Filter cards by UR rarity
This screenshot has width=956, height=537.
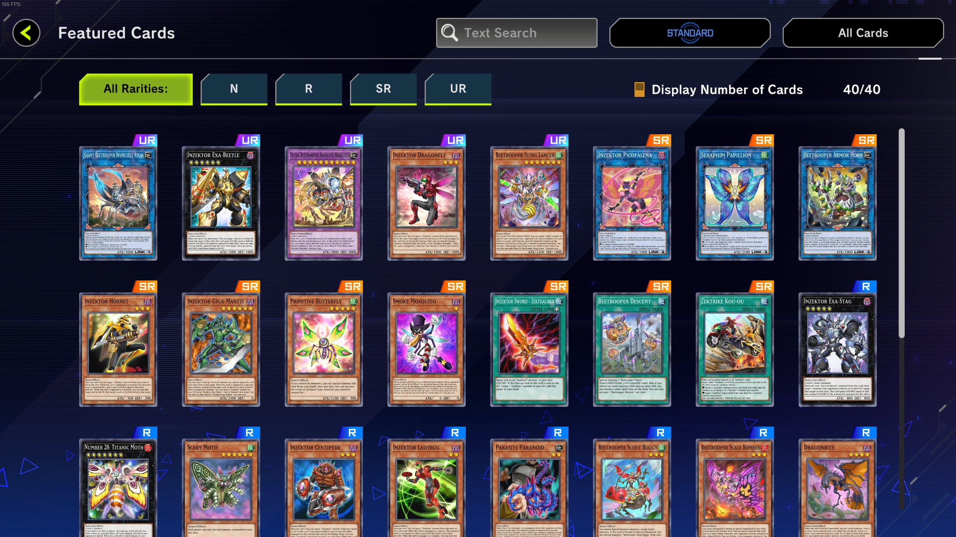(458, 89)
